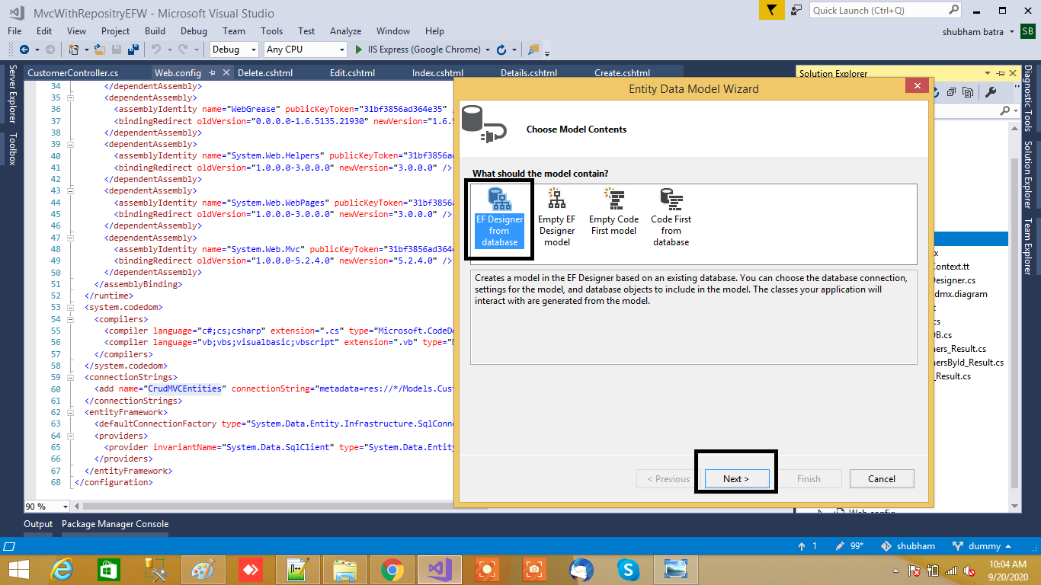Open Google Chrome from taskbar

[392, 569]
